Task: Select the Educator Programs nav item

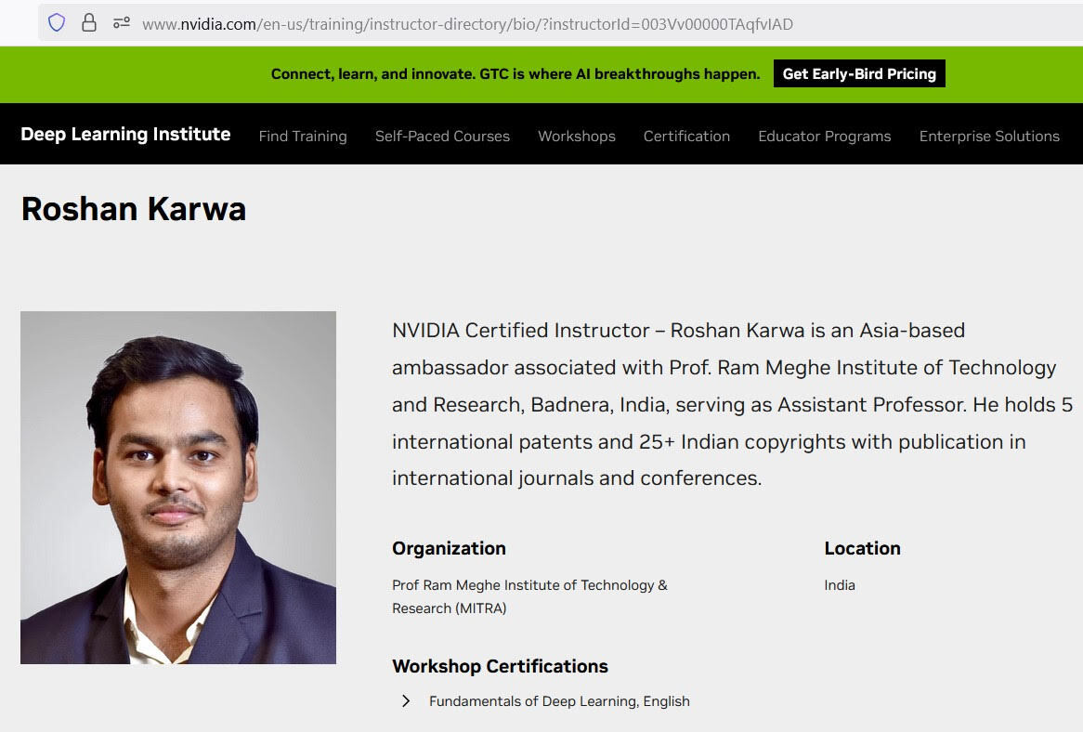Action: [x=824, y=136]
